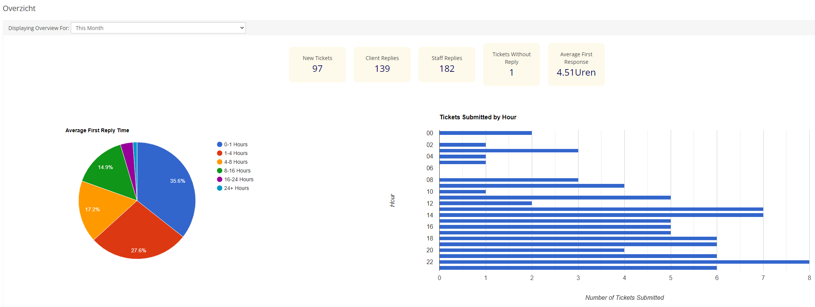Click the orange 4-8 Hours legend dot

tap(220, 162)
